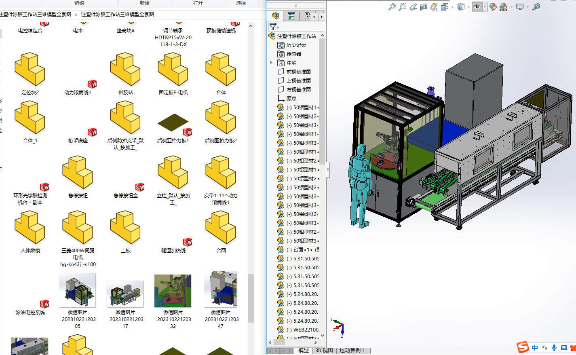Viewport: 576px width, 355px height.
Task: Activate the Section View tool
Action: coord(423,7)
